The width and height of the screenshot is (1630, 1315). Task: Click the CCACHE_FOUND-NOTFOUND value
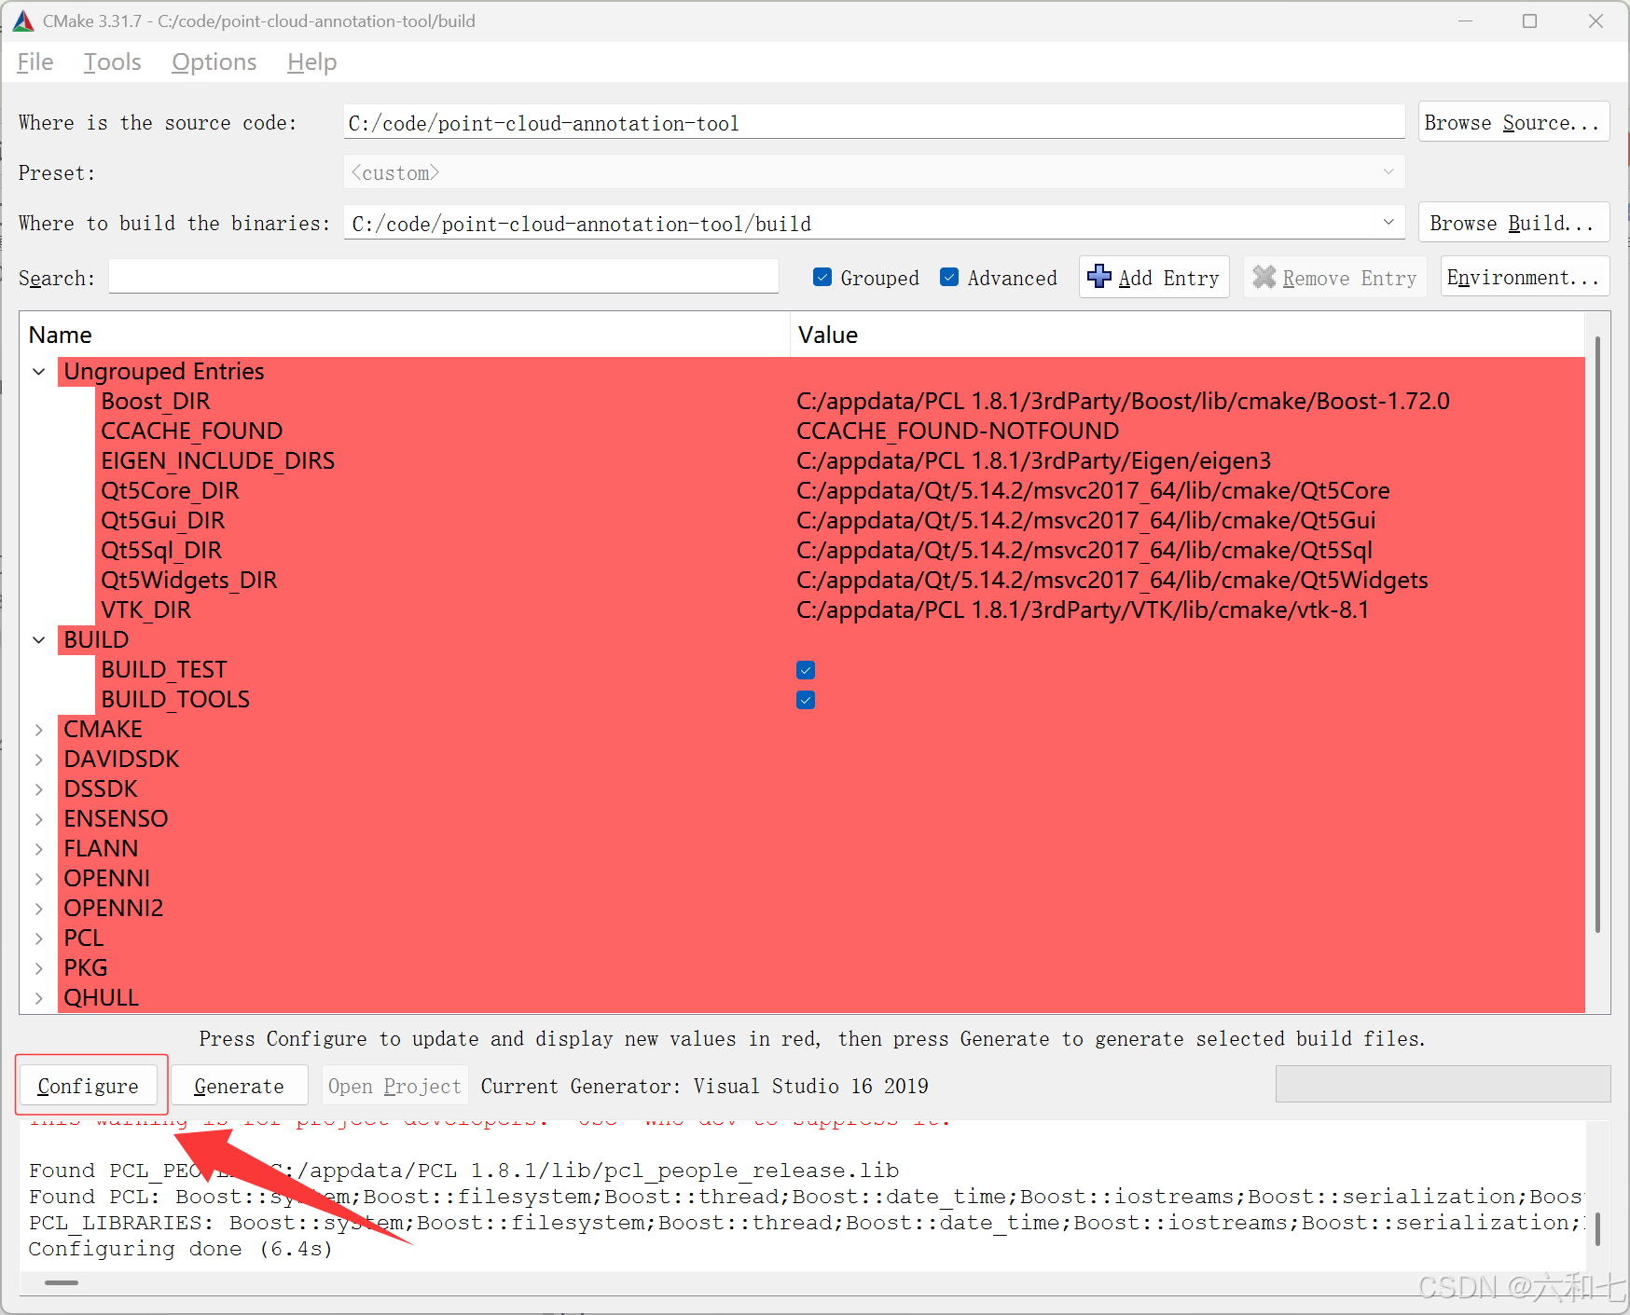958,431
